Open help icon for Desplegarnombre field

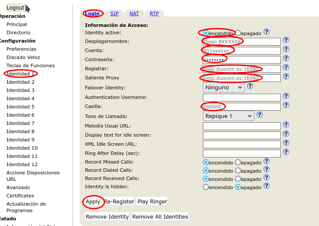point(286,40)
